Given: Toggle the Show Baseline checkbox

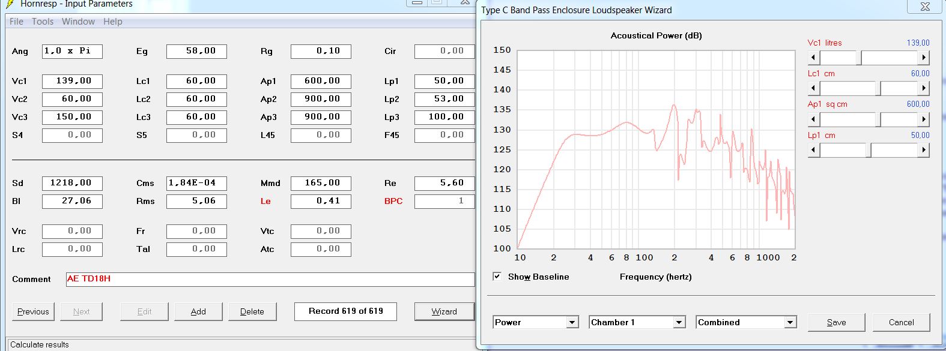Looking at the screenshot, I should click(x=497, y=277).
